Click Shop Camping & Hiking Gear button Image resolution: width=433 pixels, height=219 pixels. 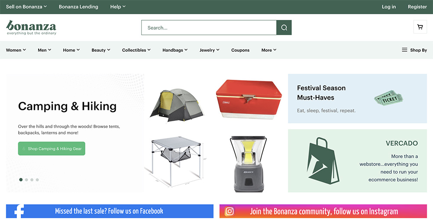tap(52, 149)
